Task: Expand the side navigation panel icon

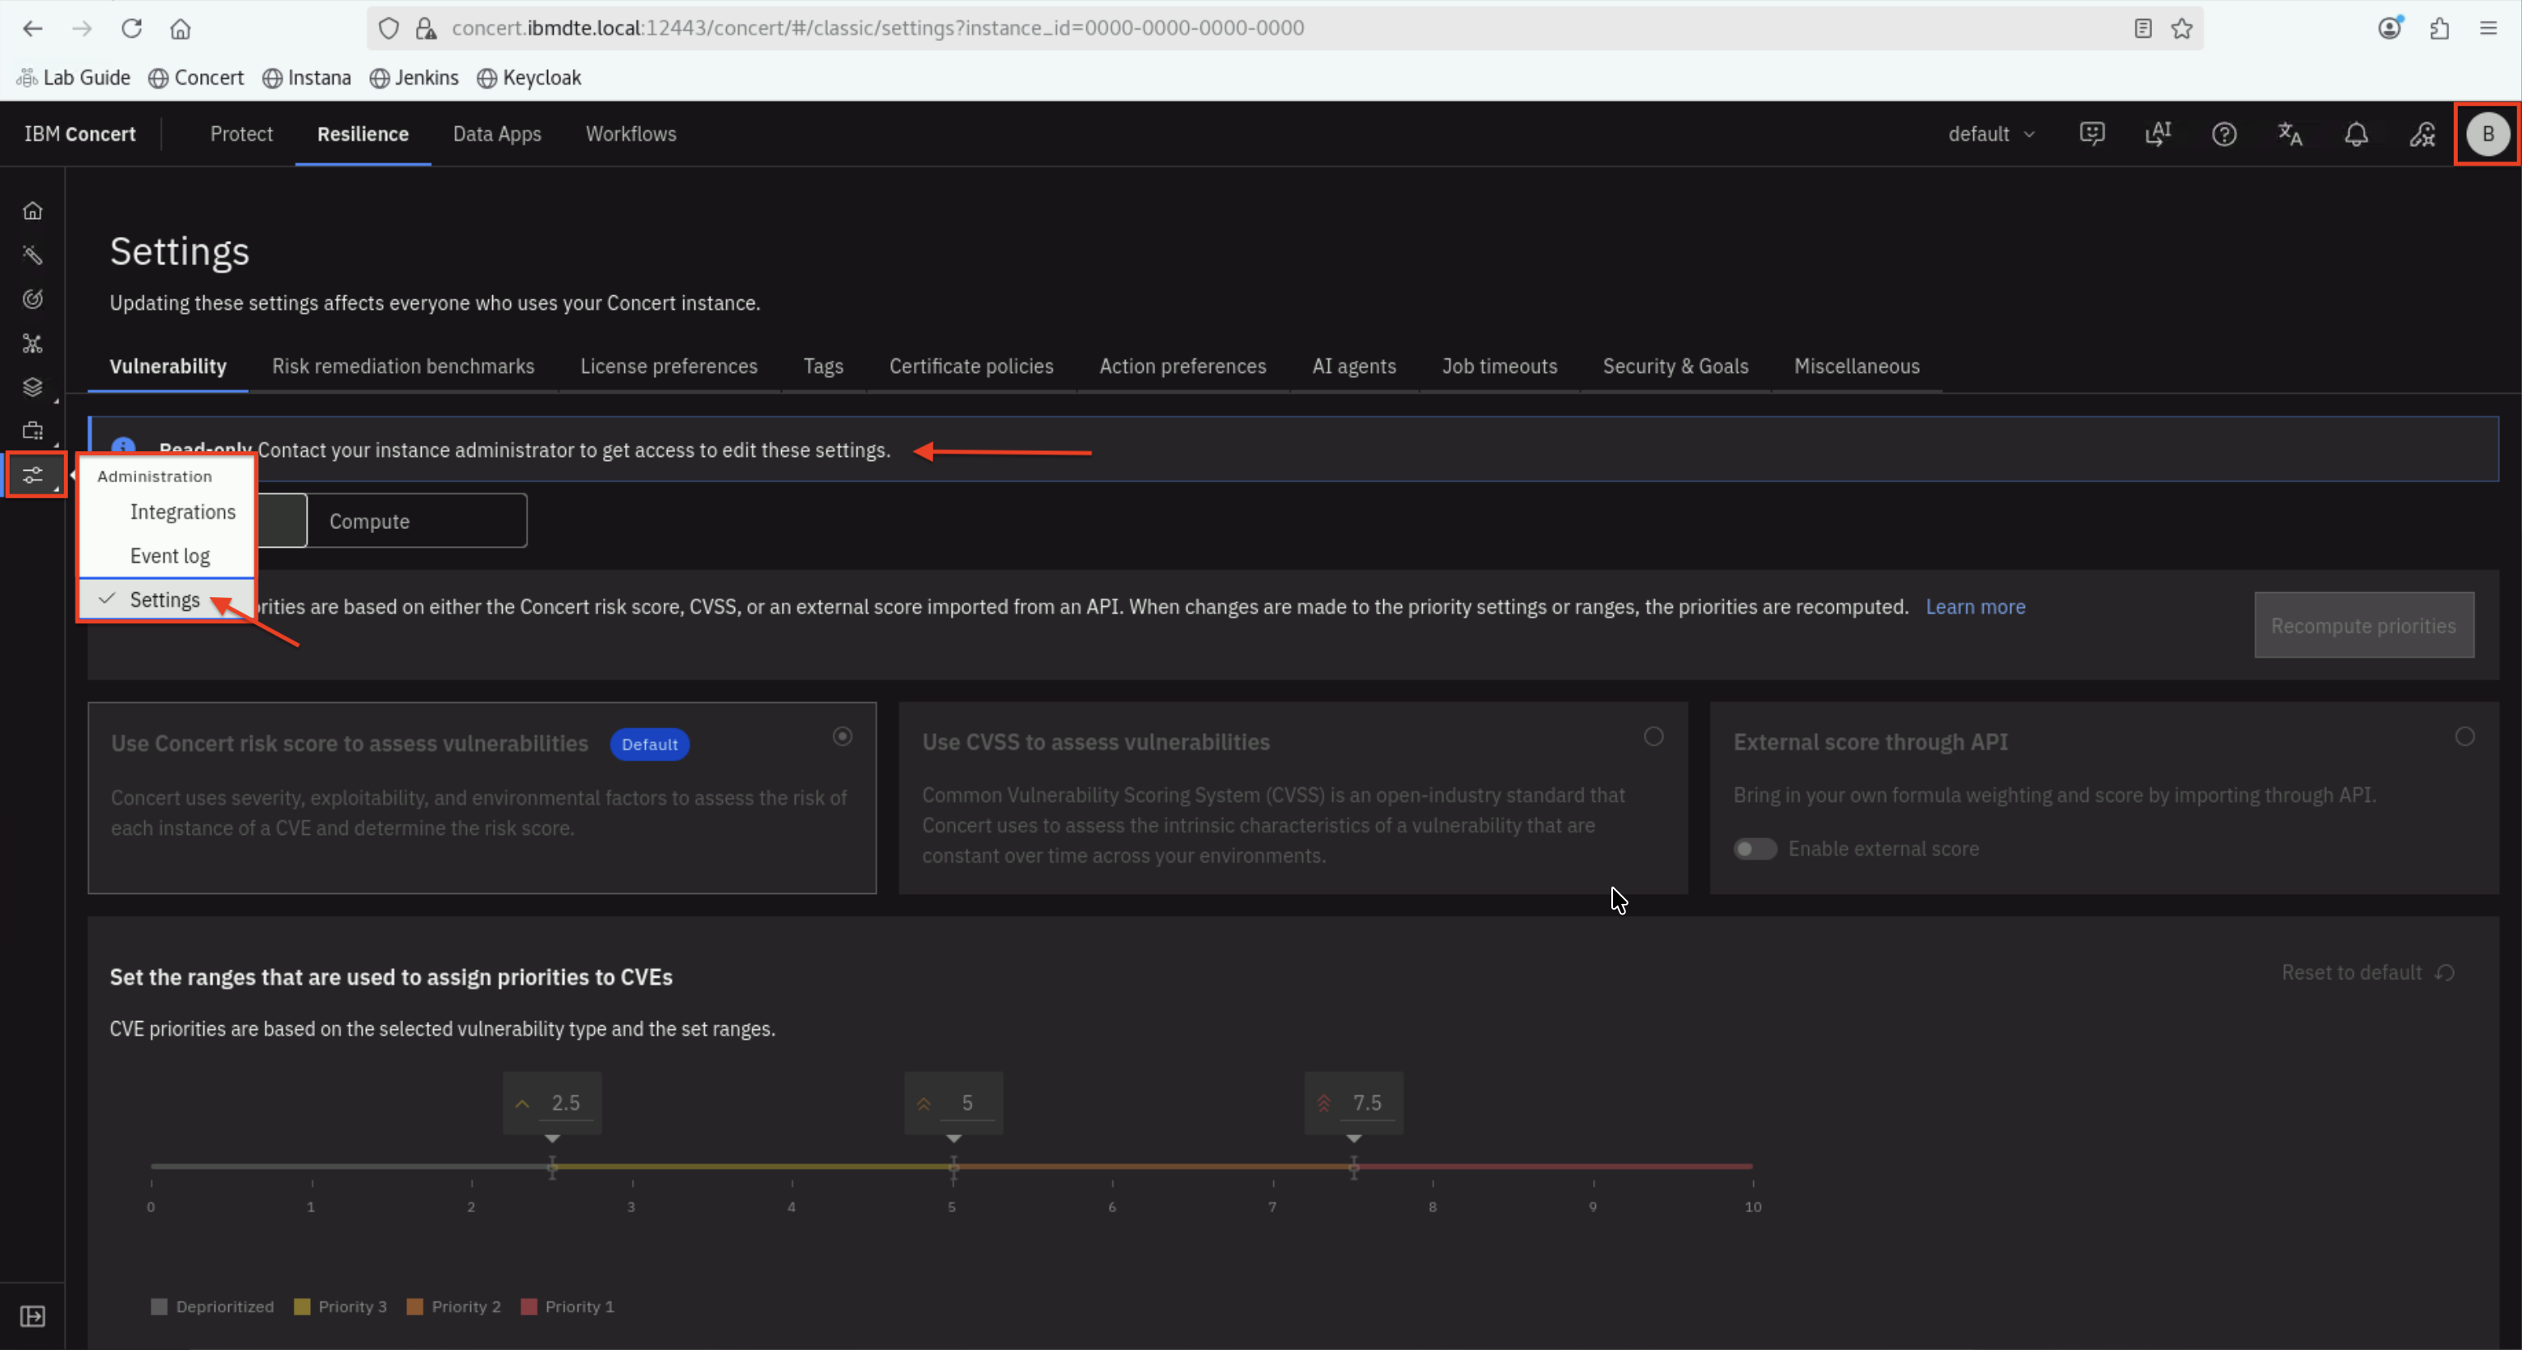Action: tap(32, 1316)
